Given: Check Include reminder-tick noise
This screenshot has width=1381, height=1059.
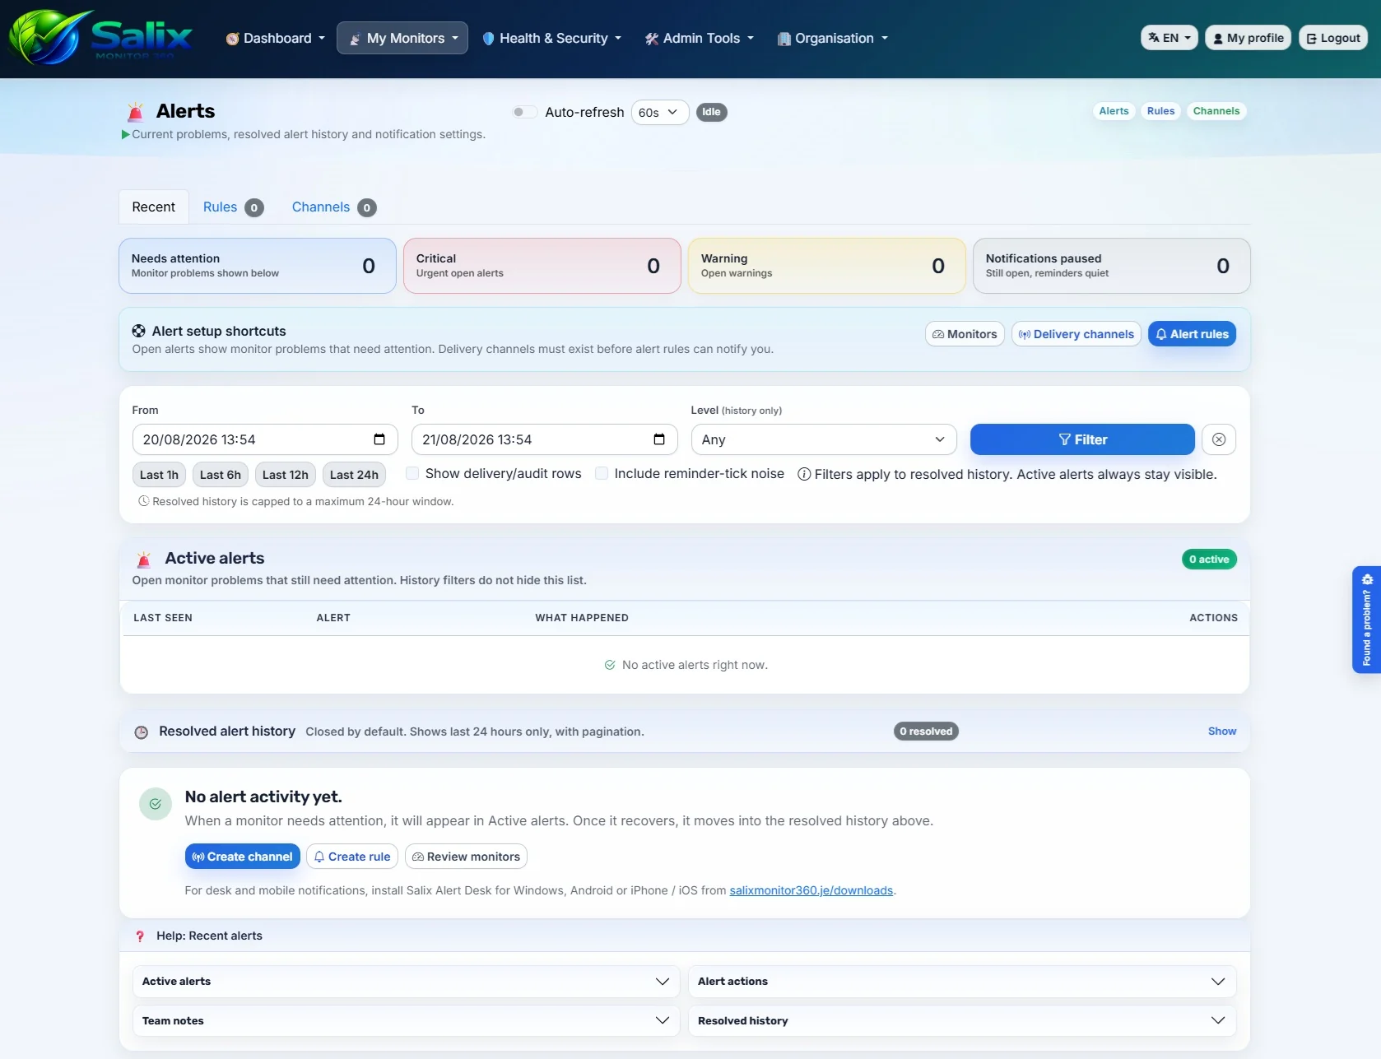Looking at the screenshot, I should click(602, 473).
